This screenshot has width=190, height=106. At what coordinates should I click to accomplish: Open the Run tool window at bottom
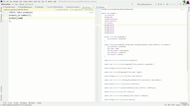pyautogui.click(x=10, y=103)
